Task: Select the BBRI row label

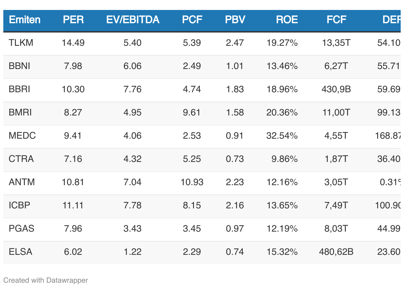Action: click(20, 89)
